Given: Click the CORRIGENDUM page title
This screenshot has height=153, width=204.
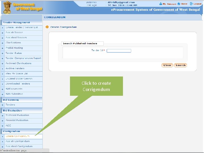Looking at the screenshot, I should click(x=55, y=17).
